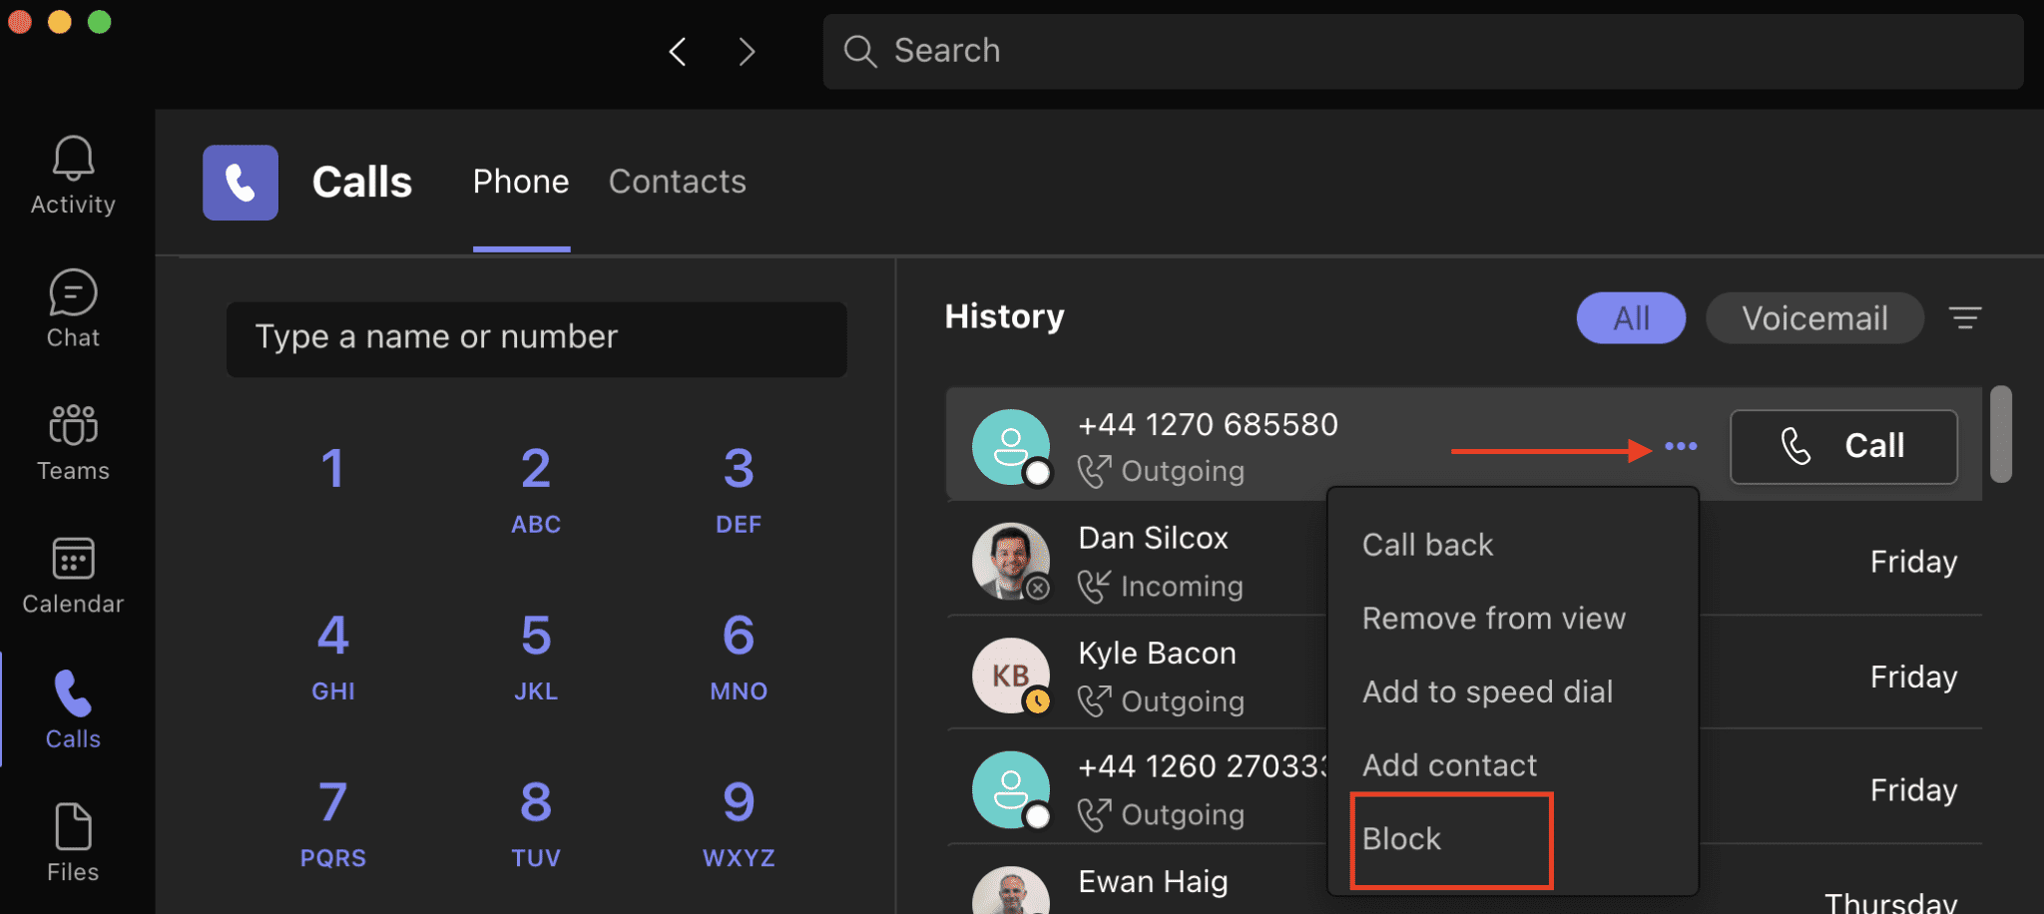Select Calls in the sidebar
Image resolution: width=2044 pixels, height=914 pixels.
point(72,708)
